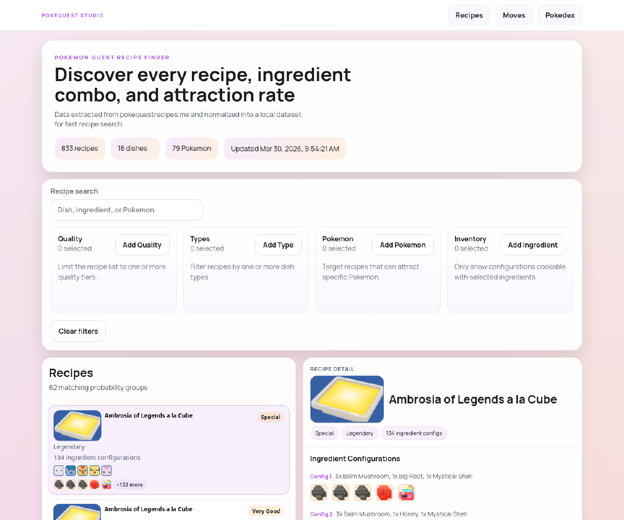The width and height of the screenshot is (624, 520).
Task: Open the Add Ingredient inventory picker
Action: pos(533,245)
